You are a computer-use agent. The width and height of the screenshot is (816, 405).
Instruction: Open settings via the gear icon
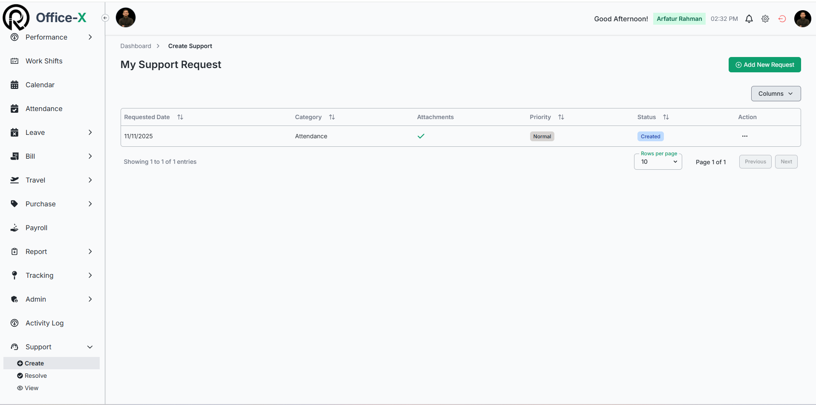tap(765, 19)
